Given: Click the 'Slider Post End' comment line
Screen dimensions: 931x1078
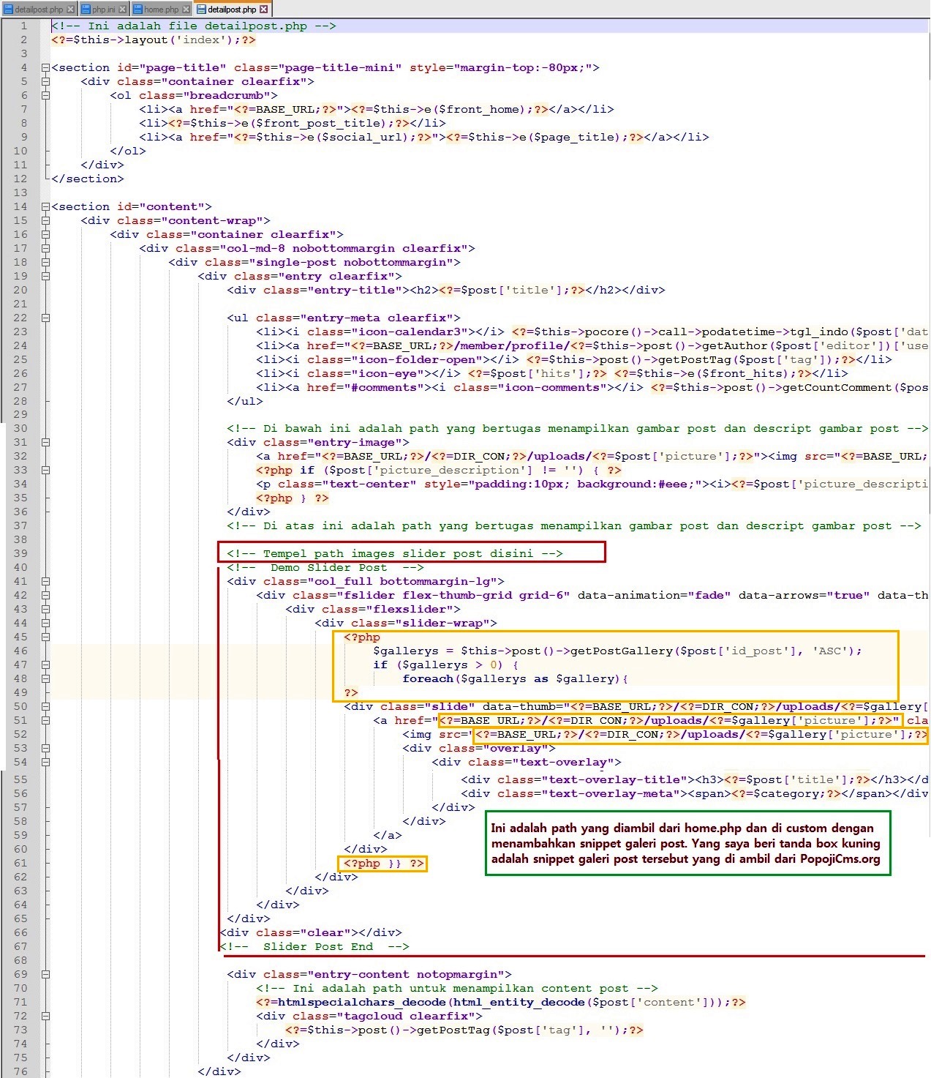Looking at the screenshot, I should pos(314,946).
